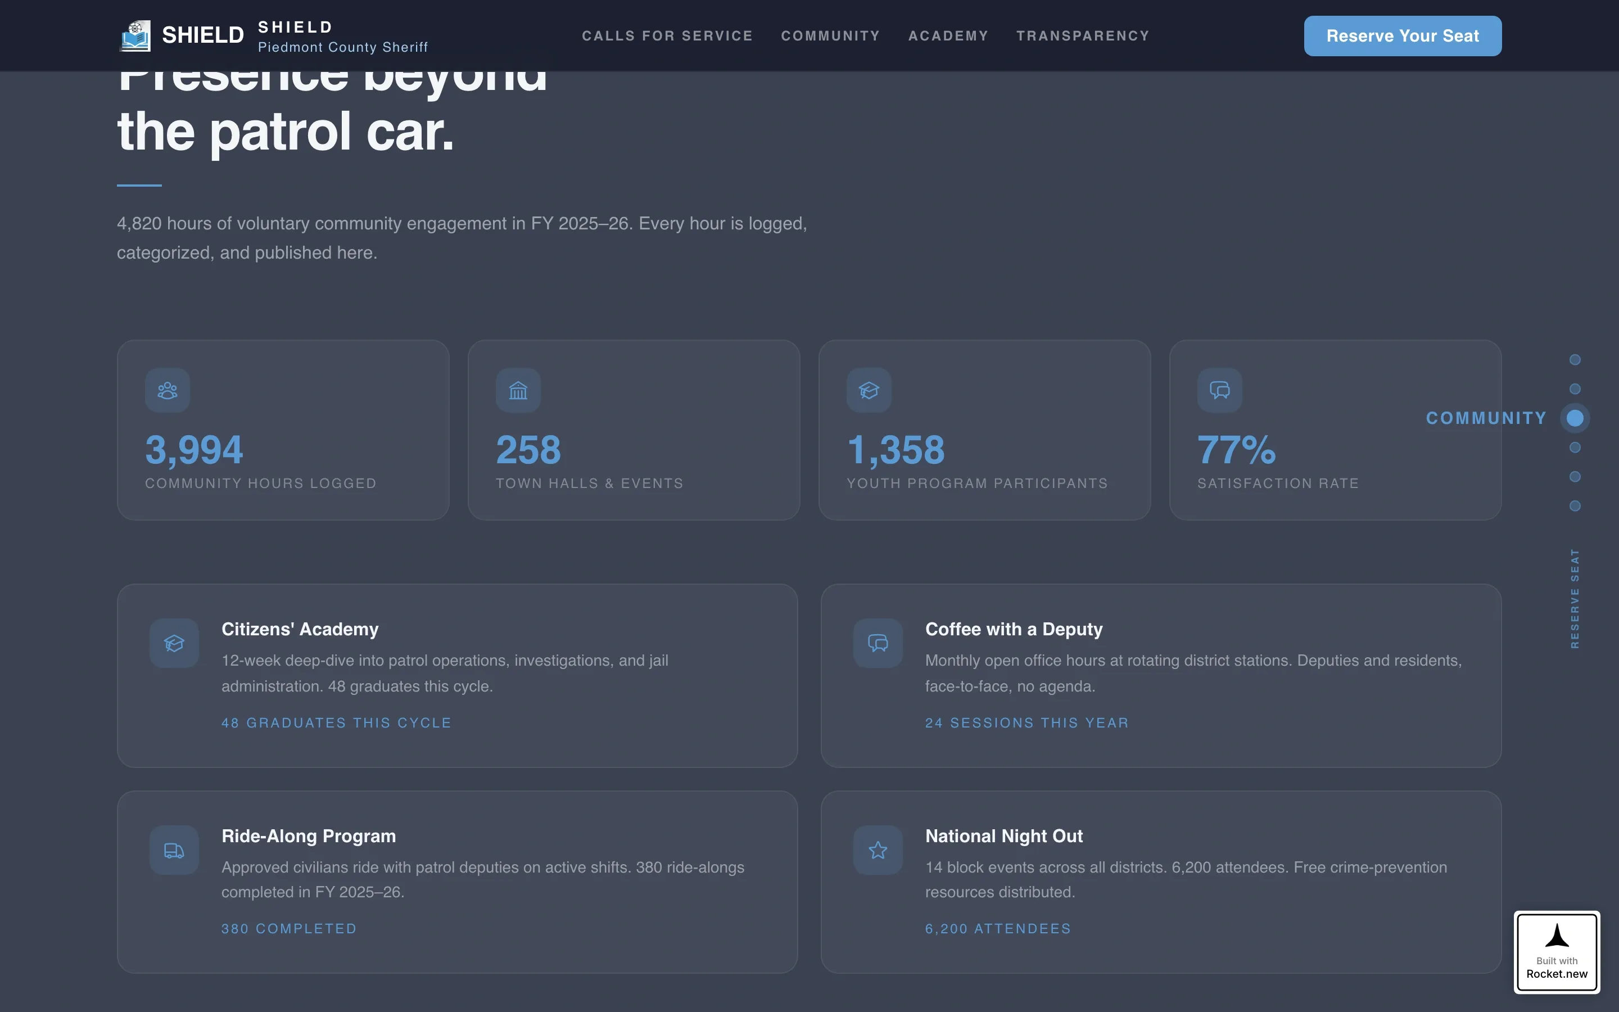
Task: Select the dot just below Community dot
Action: coord(1575,447)
